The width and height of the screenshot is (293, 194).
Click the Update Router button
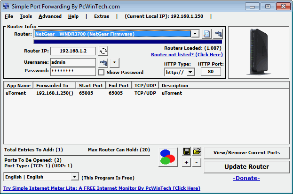pyautogui.click(x=246, y=167)
